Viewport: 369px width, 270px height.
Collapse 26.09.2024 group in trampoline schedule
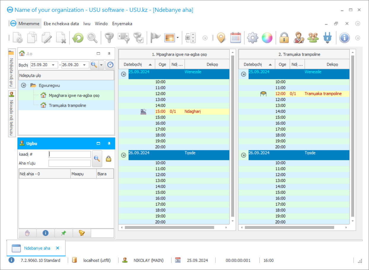click(243, 155)
